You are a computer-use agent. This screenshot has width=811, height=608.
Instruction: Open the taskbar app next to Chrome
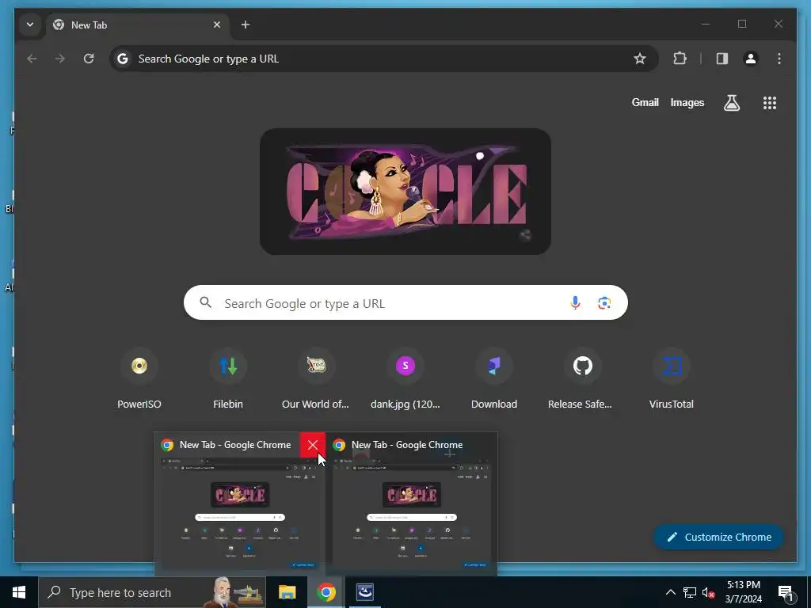click(x=364, y=592)
